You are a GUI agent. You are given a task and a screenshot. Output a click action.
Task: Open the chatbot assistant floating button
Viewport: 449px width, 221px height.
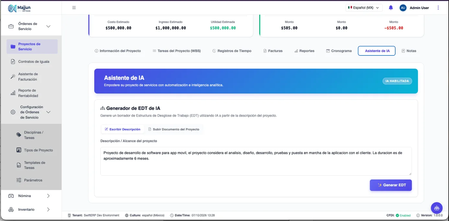click(x=437, y=208)
